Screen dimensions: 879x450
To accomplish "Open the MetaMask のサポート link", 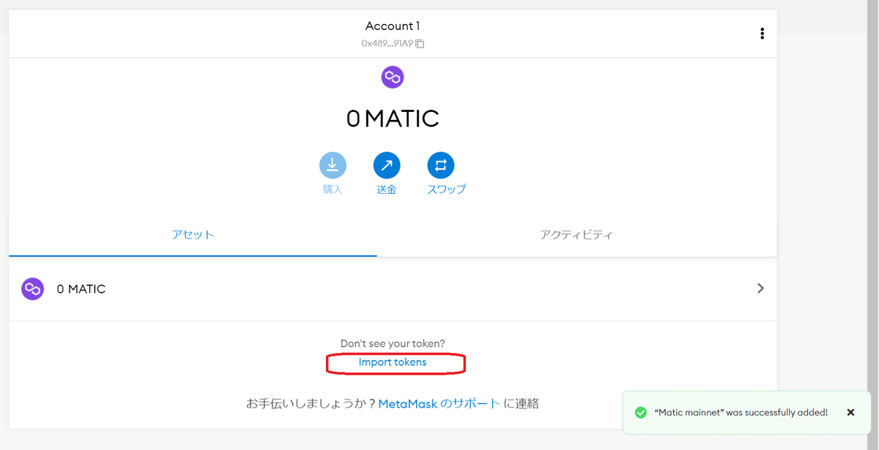I will click(x=439, y=403).
